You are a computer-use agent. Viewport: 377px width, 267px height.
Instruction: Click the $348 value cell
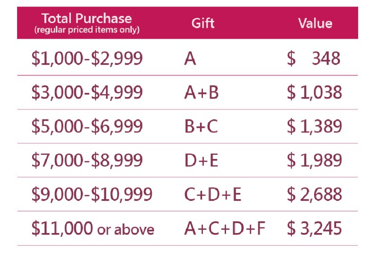(x=314, y=58)
